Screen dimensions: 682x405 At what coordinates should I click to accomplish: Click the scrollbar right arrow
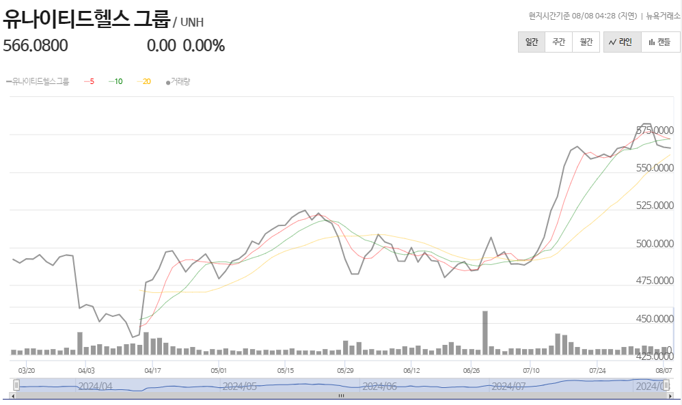[670, 396]
